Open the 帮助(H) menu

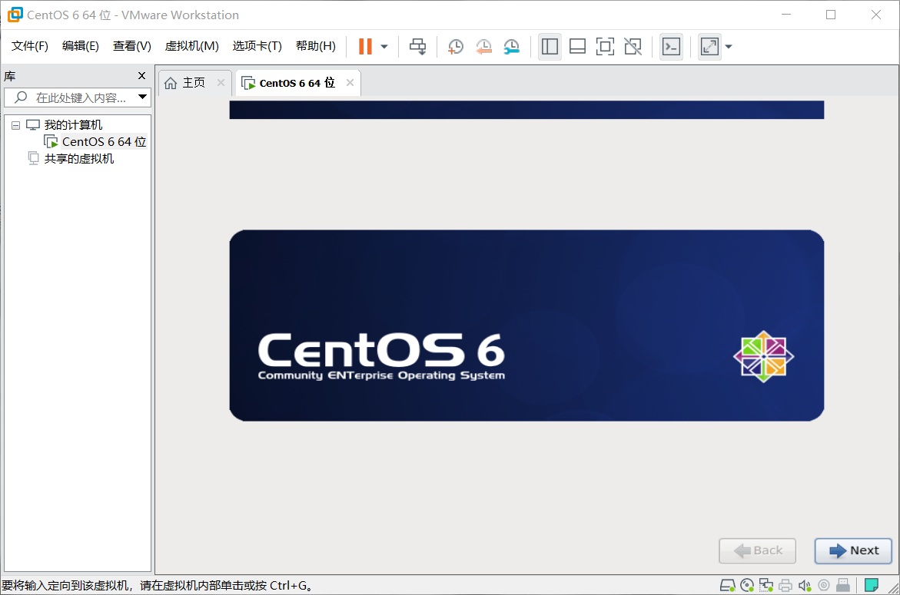(316, 46)
